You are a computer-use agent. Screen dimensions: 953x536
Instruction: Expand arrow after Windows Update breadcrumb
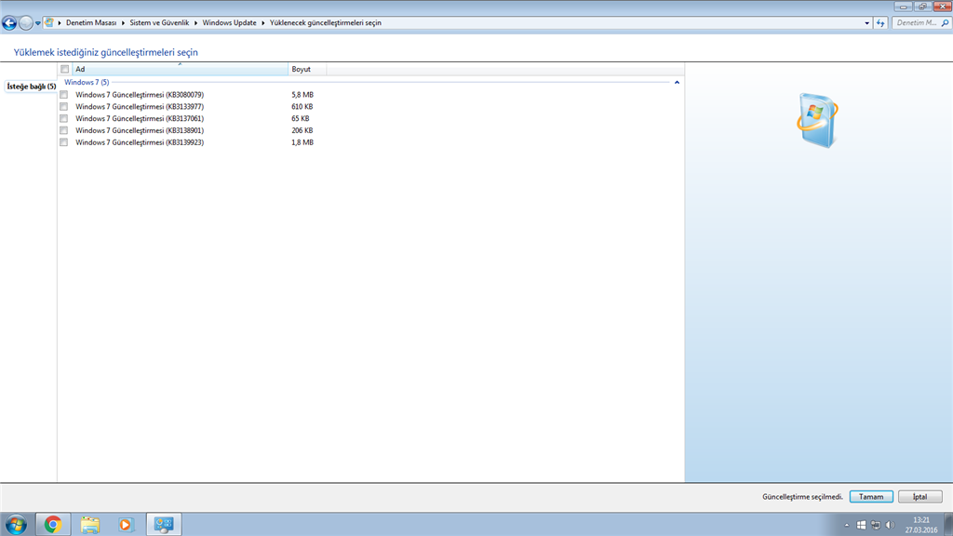(263, 23)
